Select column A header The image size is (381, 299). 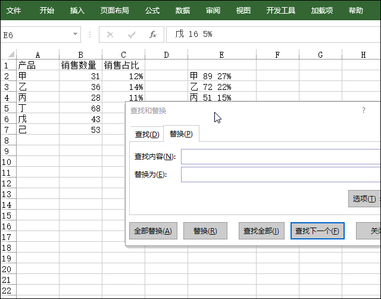coord(38,55)
